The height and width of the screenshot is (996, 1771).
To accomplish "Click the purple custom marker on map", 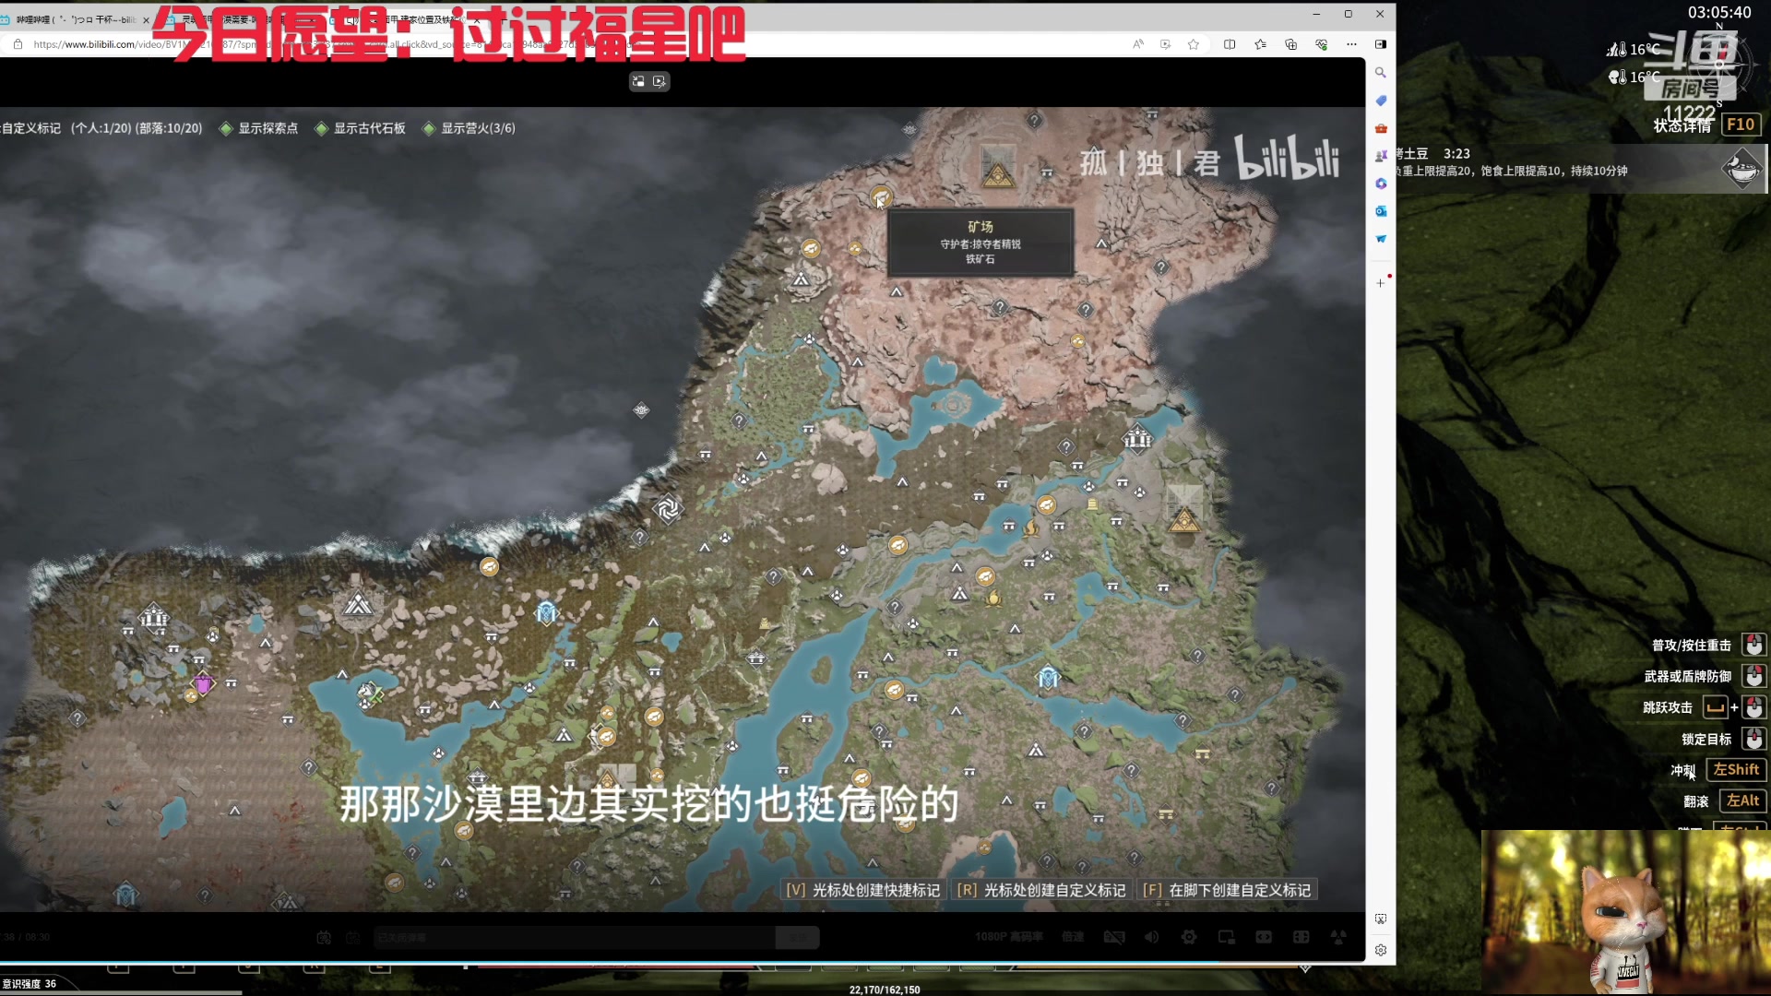I will (203, 683).
